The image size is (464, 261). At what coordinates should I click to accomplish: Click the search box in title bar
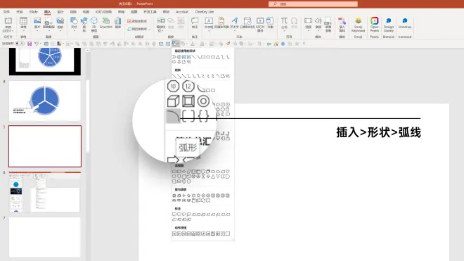313,4
